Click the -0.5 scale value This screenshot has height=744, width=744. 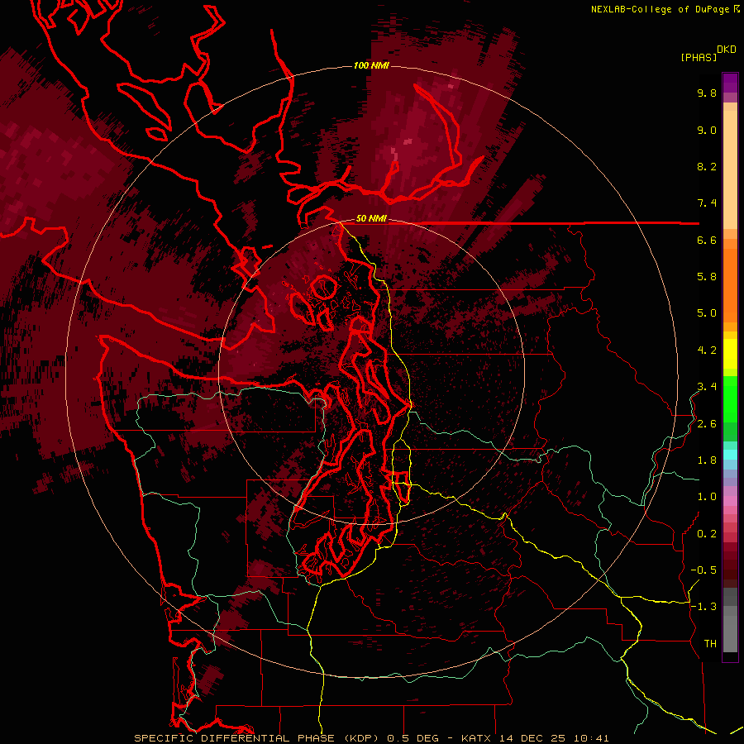coord(703,570)
